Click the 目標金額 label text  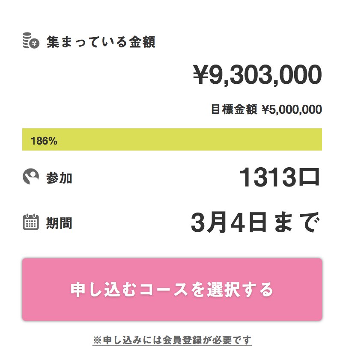tap(234, 110)
